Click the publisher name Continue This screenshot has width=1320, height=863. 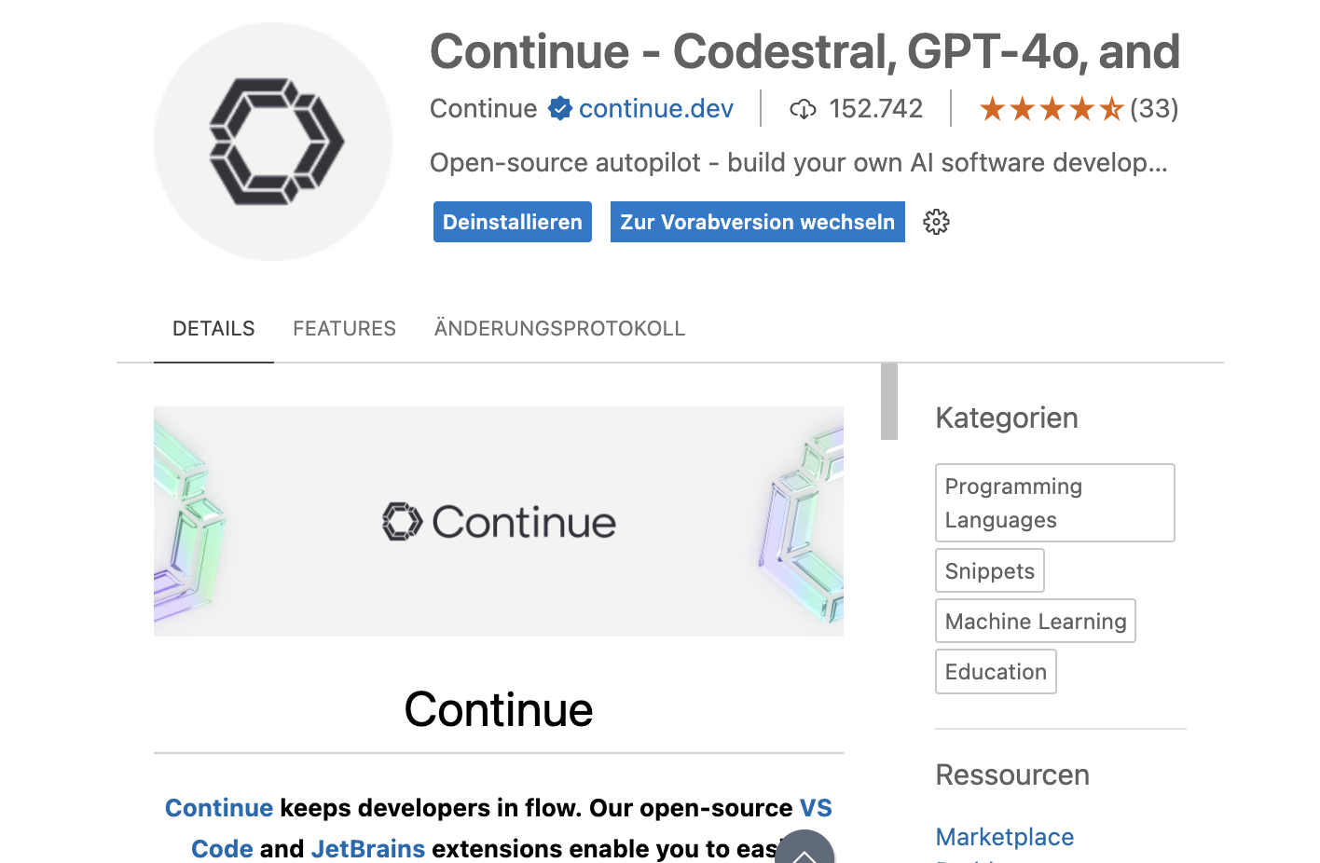(484, 109)
